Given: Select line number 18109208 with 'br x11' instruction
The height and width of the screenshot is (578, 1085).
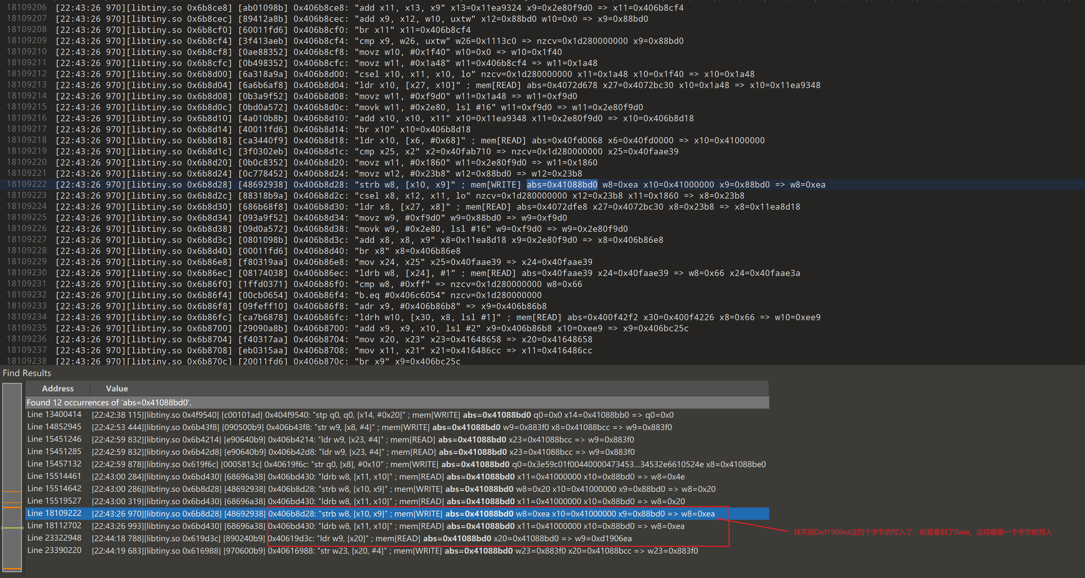Looking at the screenshot, I should tap(27, 30).
